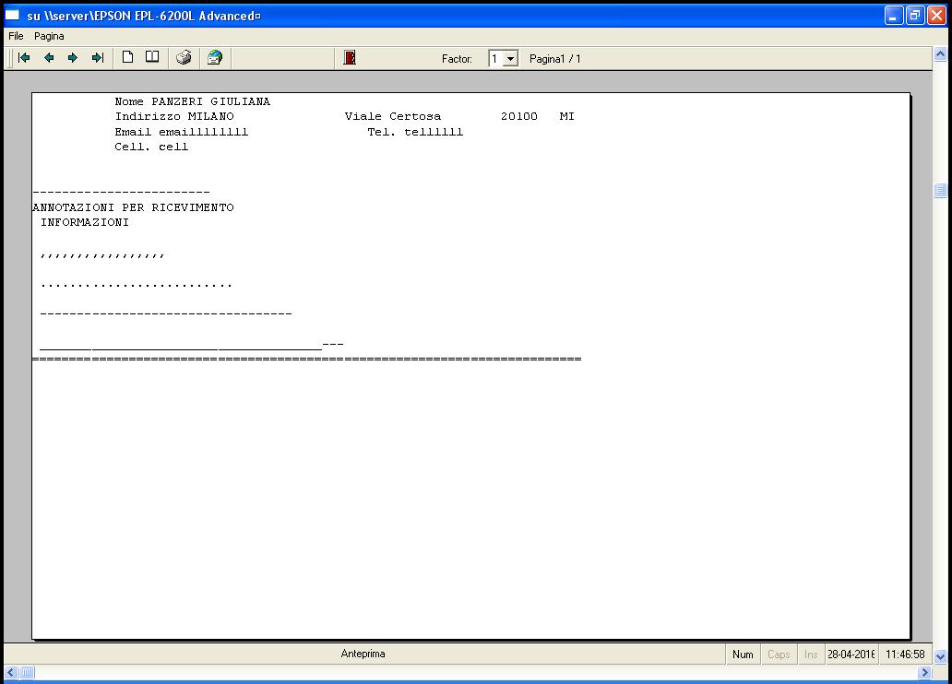Open the Factor zoom dropdown
952x684 pixels.
[x=511, y=59]
